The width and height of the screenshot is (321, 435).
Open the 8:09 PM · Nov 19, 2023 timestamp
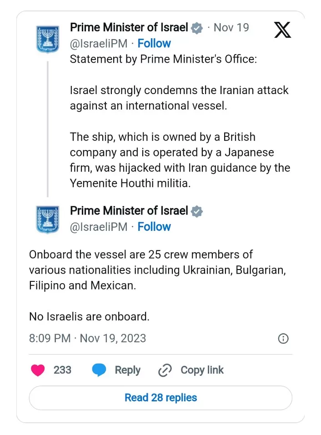pos(87,339)
